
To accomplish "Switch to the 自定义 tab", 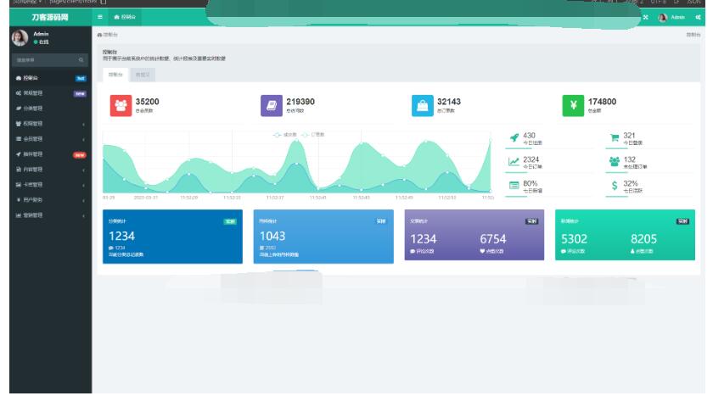I will click(143, 75).
